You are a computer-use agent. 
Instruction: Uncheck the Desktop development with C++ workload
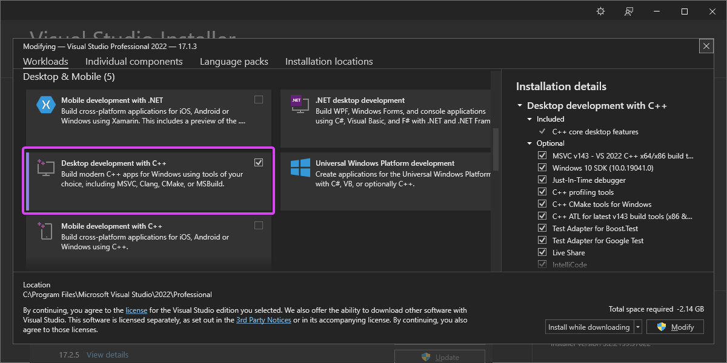(259, 163)
